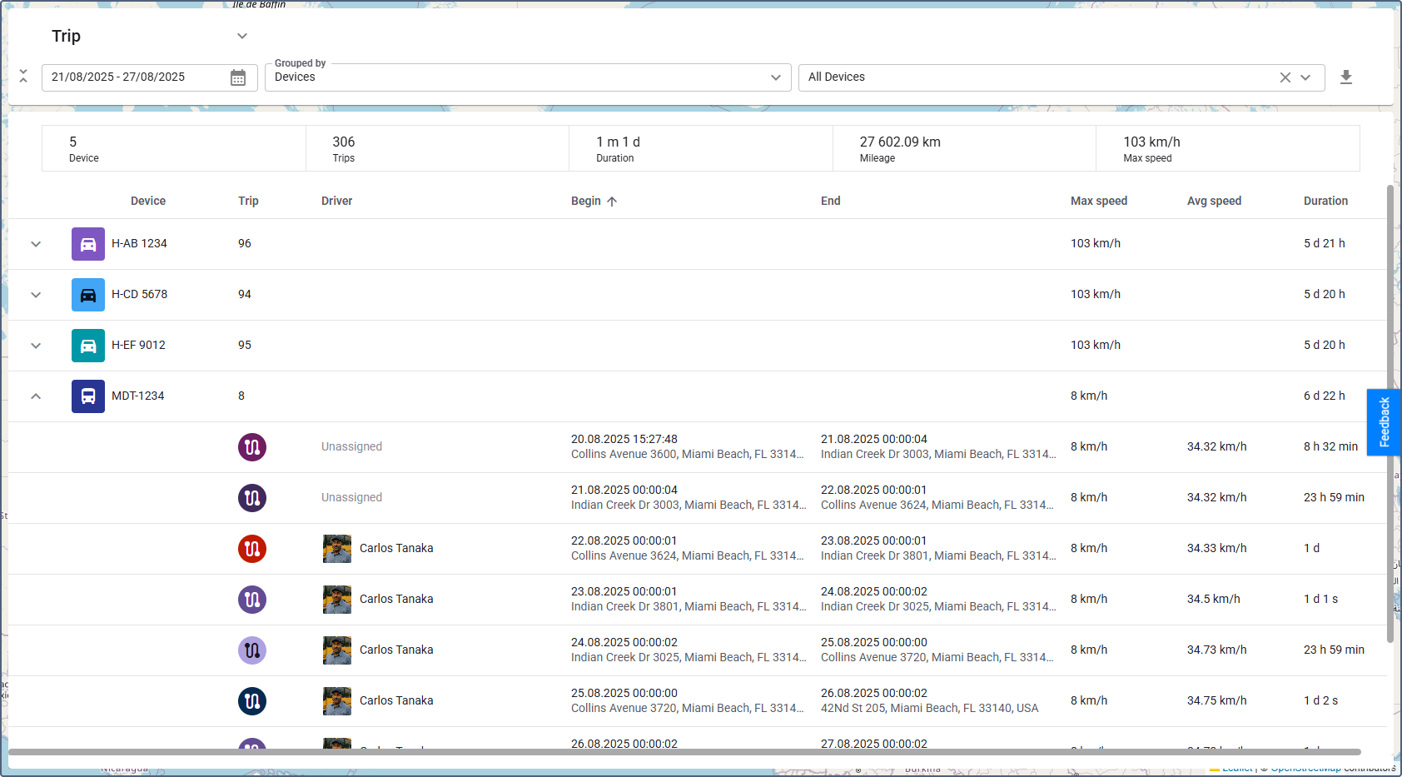Viewport: 1402px width, 777px height.
Task: Click the blue H-CD 5678 car icon
Action: [88, 295]
